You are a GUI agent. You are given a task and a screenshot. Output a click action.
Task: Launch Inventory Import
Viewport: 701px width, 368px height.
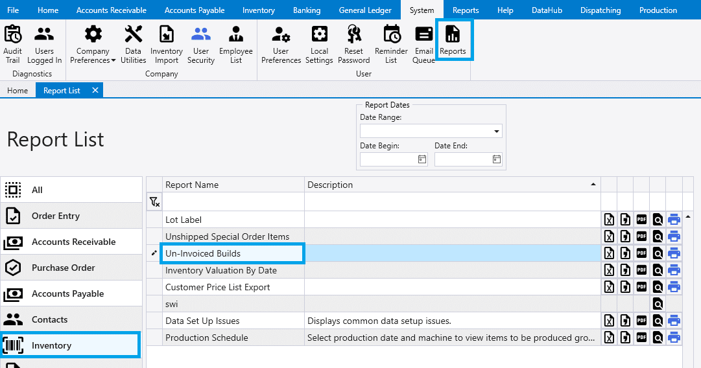(166, 45)
